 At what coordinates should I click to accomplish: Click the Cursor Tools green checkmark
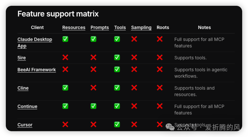(x=117, y=124)
